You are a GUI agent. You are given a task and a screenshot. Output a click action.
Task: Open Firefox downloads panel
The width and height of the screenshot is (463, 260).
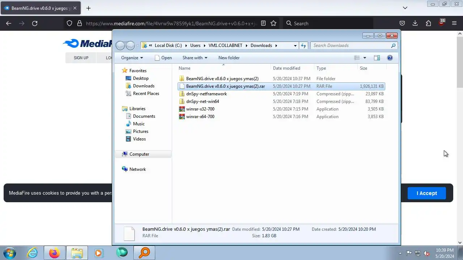tap(415, 23)
